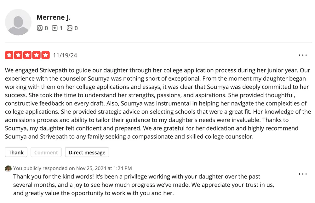Click the 'You publicly responded' timestamp line

coord(72,168)
